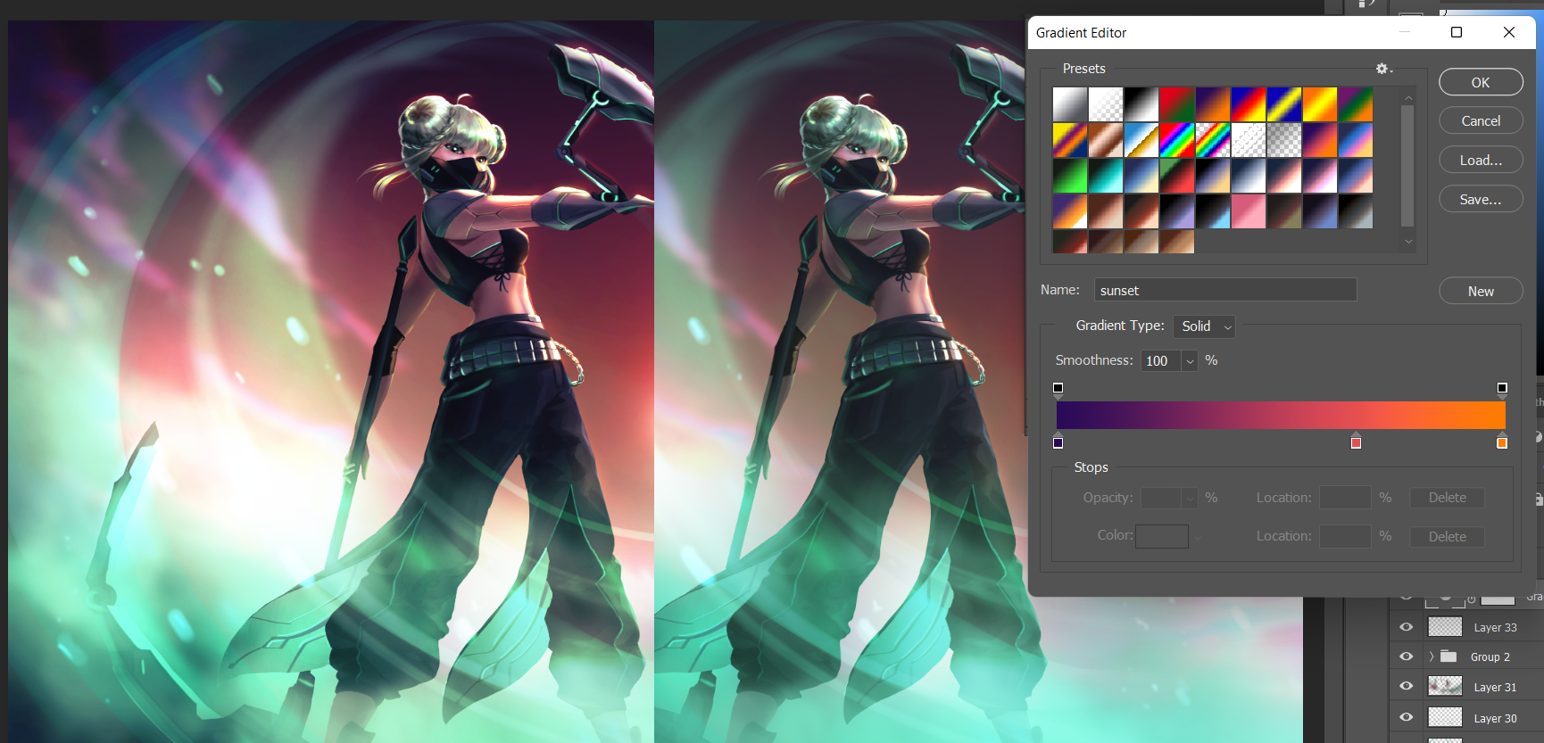Choose the transparent rainbow preset
1544x743 pixels.
[x=1213, y=140]
